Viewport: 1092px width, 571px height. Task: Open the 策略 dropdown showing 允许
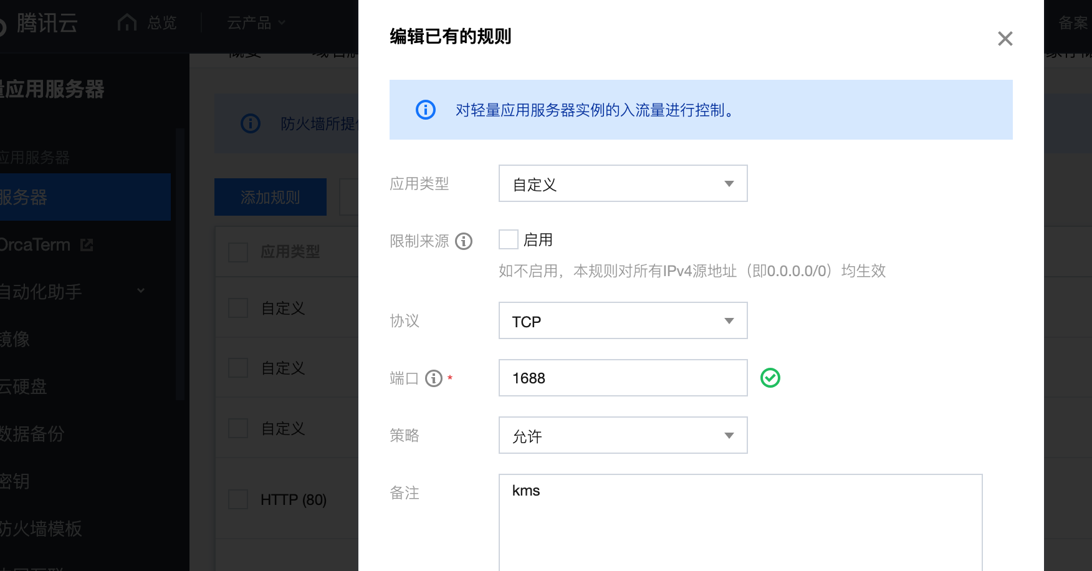click(x=623, y=435)
